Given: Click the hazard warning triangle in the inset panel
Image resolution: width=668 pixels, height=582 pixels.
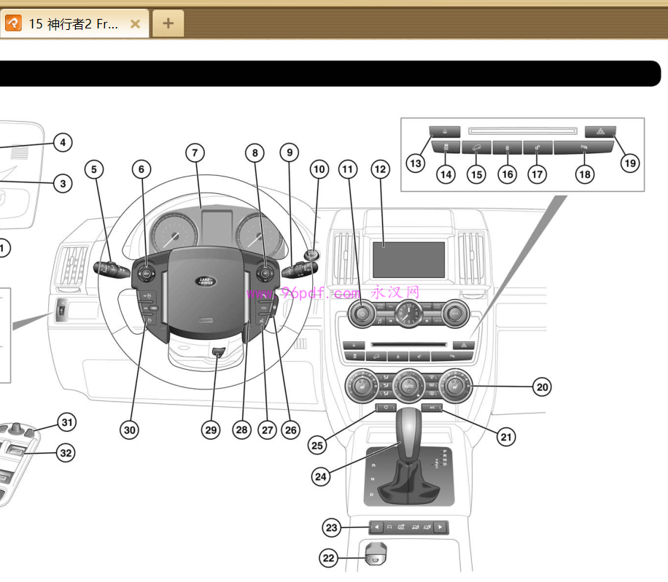Looking at the screenshot, I should point(601,132).
